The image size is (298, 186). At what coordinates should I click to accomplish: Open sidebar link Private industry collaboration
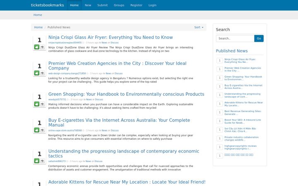[x=242, y=138]
